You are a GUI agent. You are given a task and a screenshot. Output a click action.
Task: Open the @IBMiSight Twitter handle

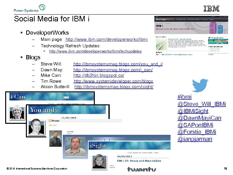tap(193, 111)
